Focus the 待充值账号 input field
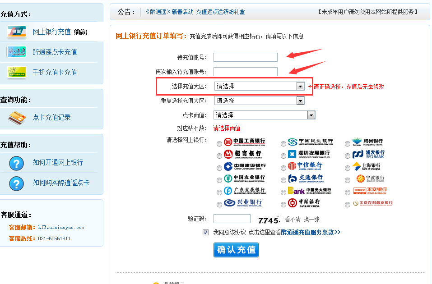Image resolution: width=432 pixels, height=284 pixels. pyautogui.click(x=246, y=57)
